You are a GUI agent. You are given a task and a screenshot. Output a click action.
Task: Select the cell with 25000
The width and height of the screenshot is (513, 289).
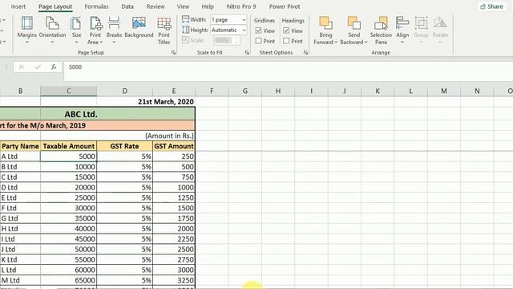69,197
